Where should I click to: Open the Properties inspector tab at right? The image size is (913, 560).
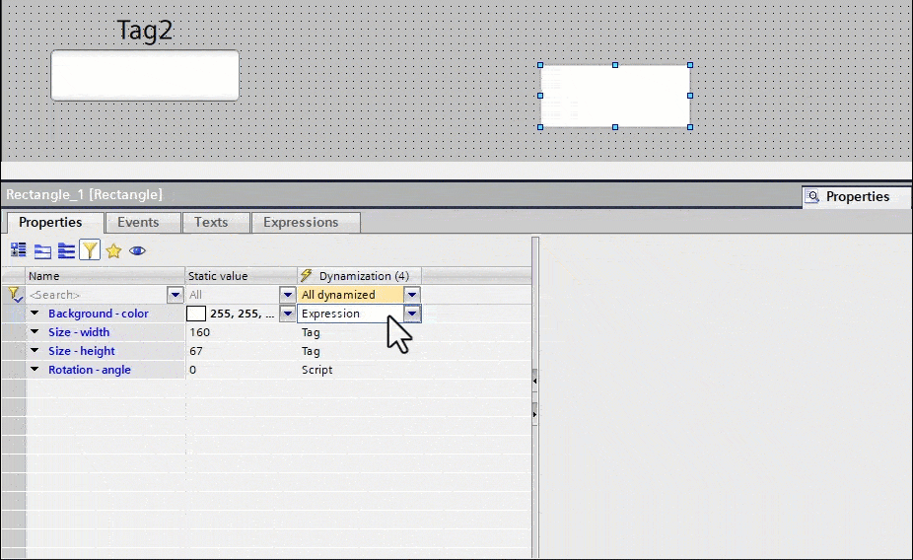tap(857, 197)
